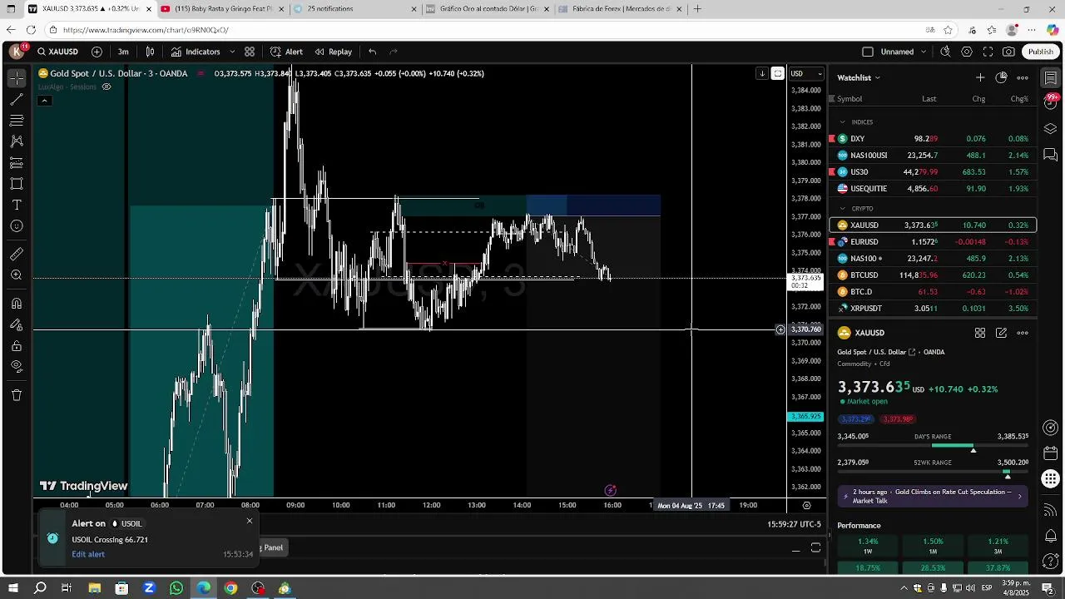
Task: Click the browser address bar URL
Action: [146, 30]
